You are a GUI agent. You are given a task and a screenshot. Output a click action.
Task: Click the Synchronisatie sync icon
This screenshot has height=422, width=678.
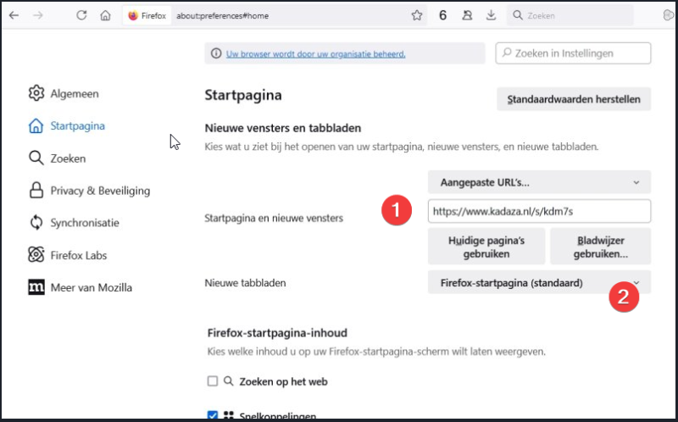pos(36,223)
